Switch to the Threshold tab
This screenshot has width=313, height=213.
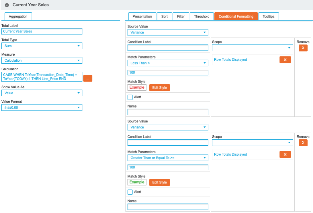coord(202,17)
